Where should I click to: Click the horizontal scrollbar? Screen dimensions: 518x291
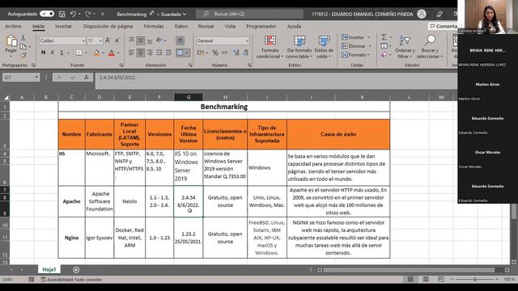[409, 270]
